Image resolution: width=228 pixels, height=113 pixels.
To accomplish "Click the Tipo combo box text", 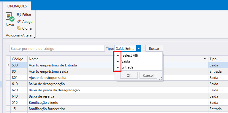I will [126, 49].
